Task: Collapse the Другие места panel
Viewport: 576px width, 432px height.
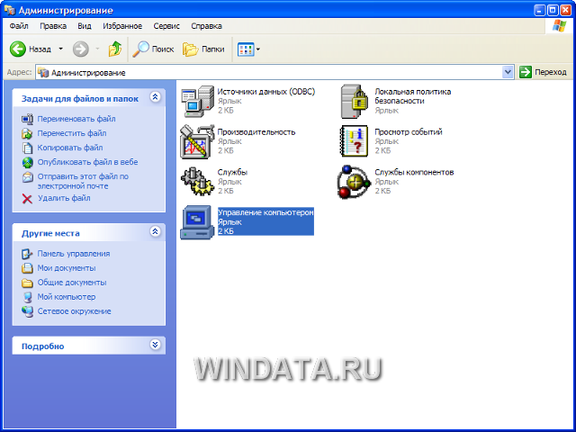Action: [x=155, y=232]
